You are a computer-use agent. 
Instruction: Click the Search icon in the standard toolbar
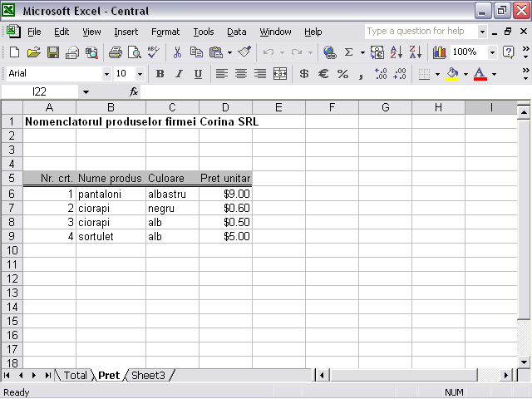click(91, 52)
